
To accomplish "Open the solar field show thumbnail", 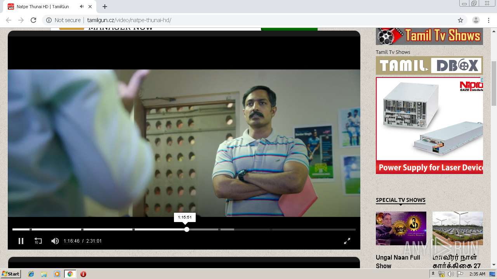I will (x=458, y=228).
